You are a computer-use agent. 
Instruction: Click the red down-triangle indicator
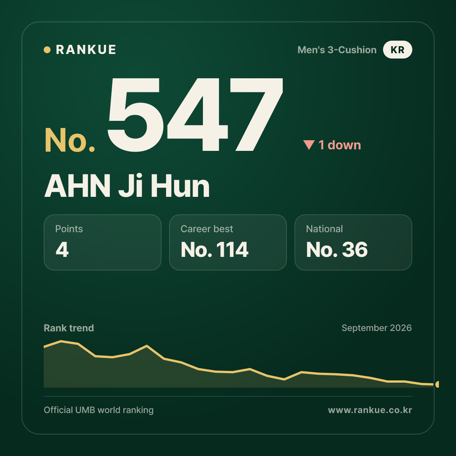pyautogui.click(x=309, y=145)
